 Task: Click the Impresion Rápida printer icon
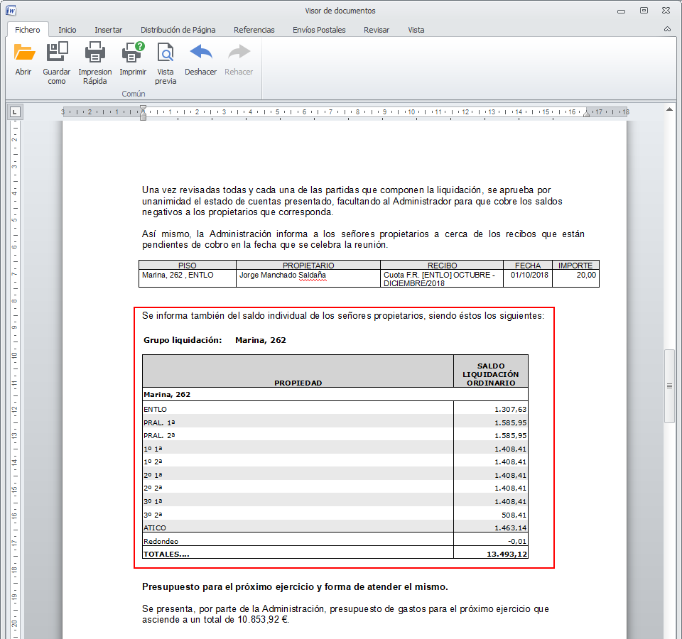coord(94,53)
